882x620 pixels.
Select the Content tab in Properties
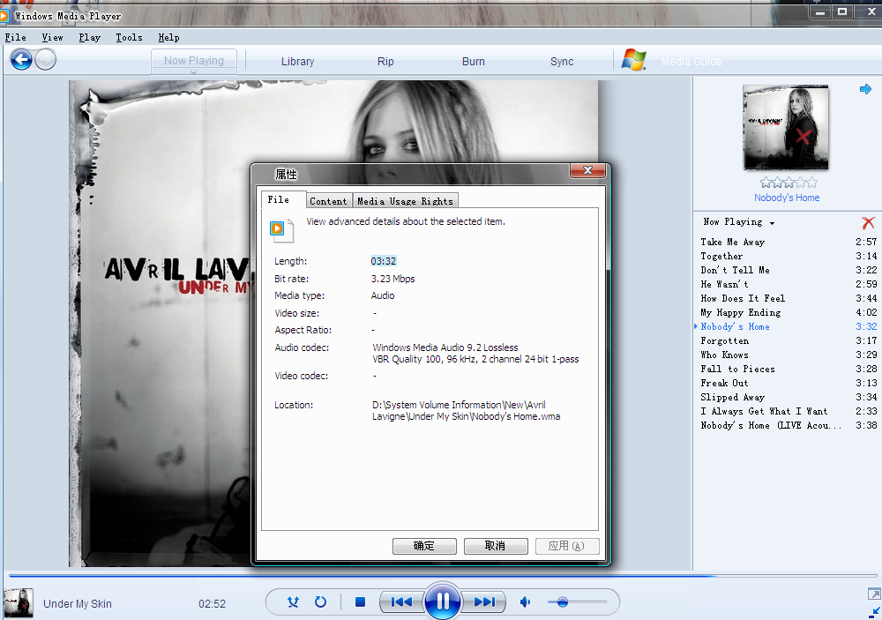pos(328,201)
